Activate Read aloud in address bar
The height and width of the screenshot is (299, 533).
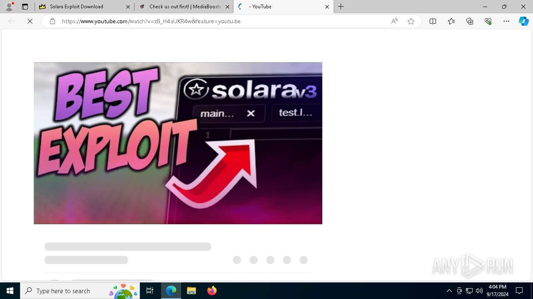(394, 21)
